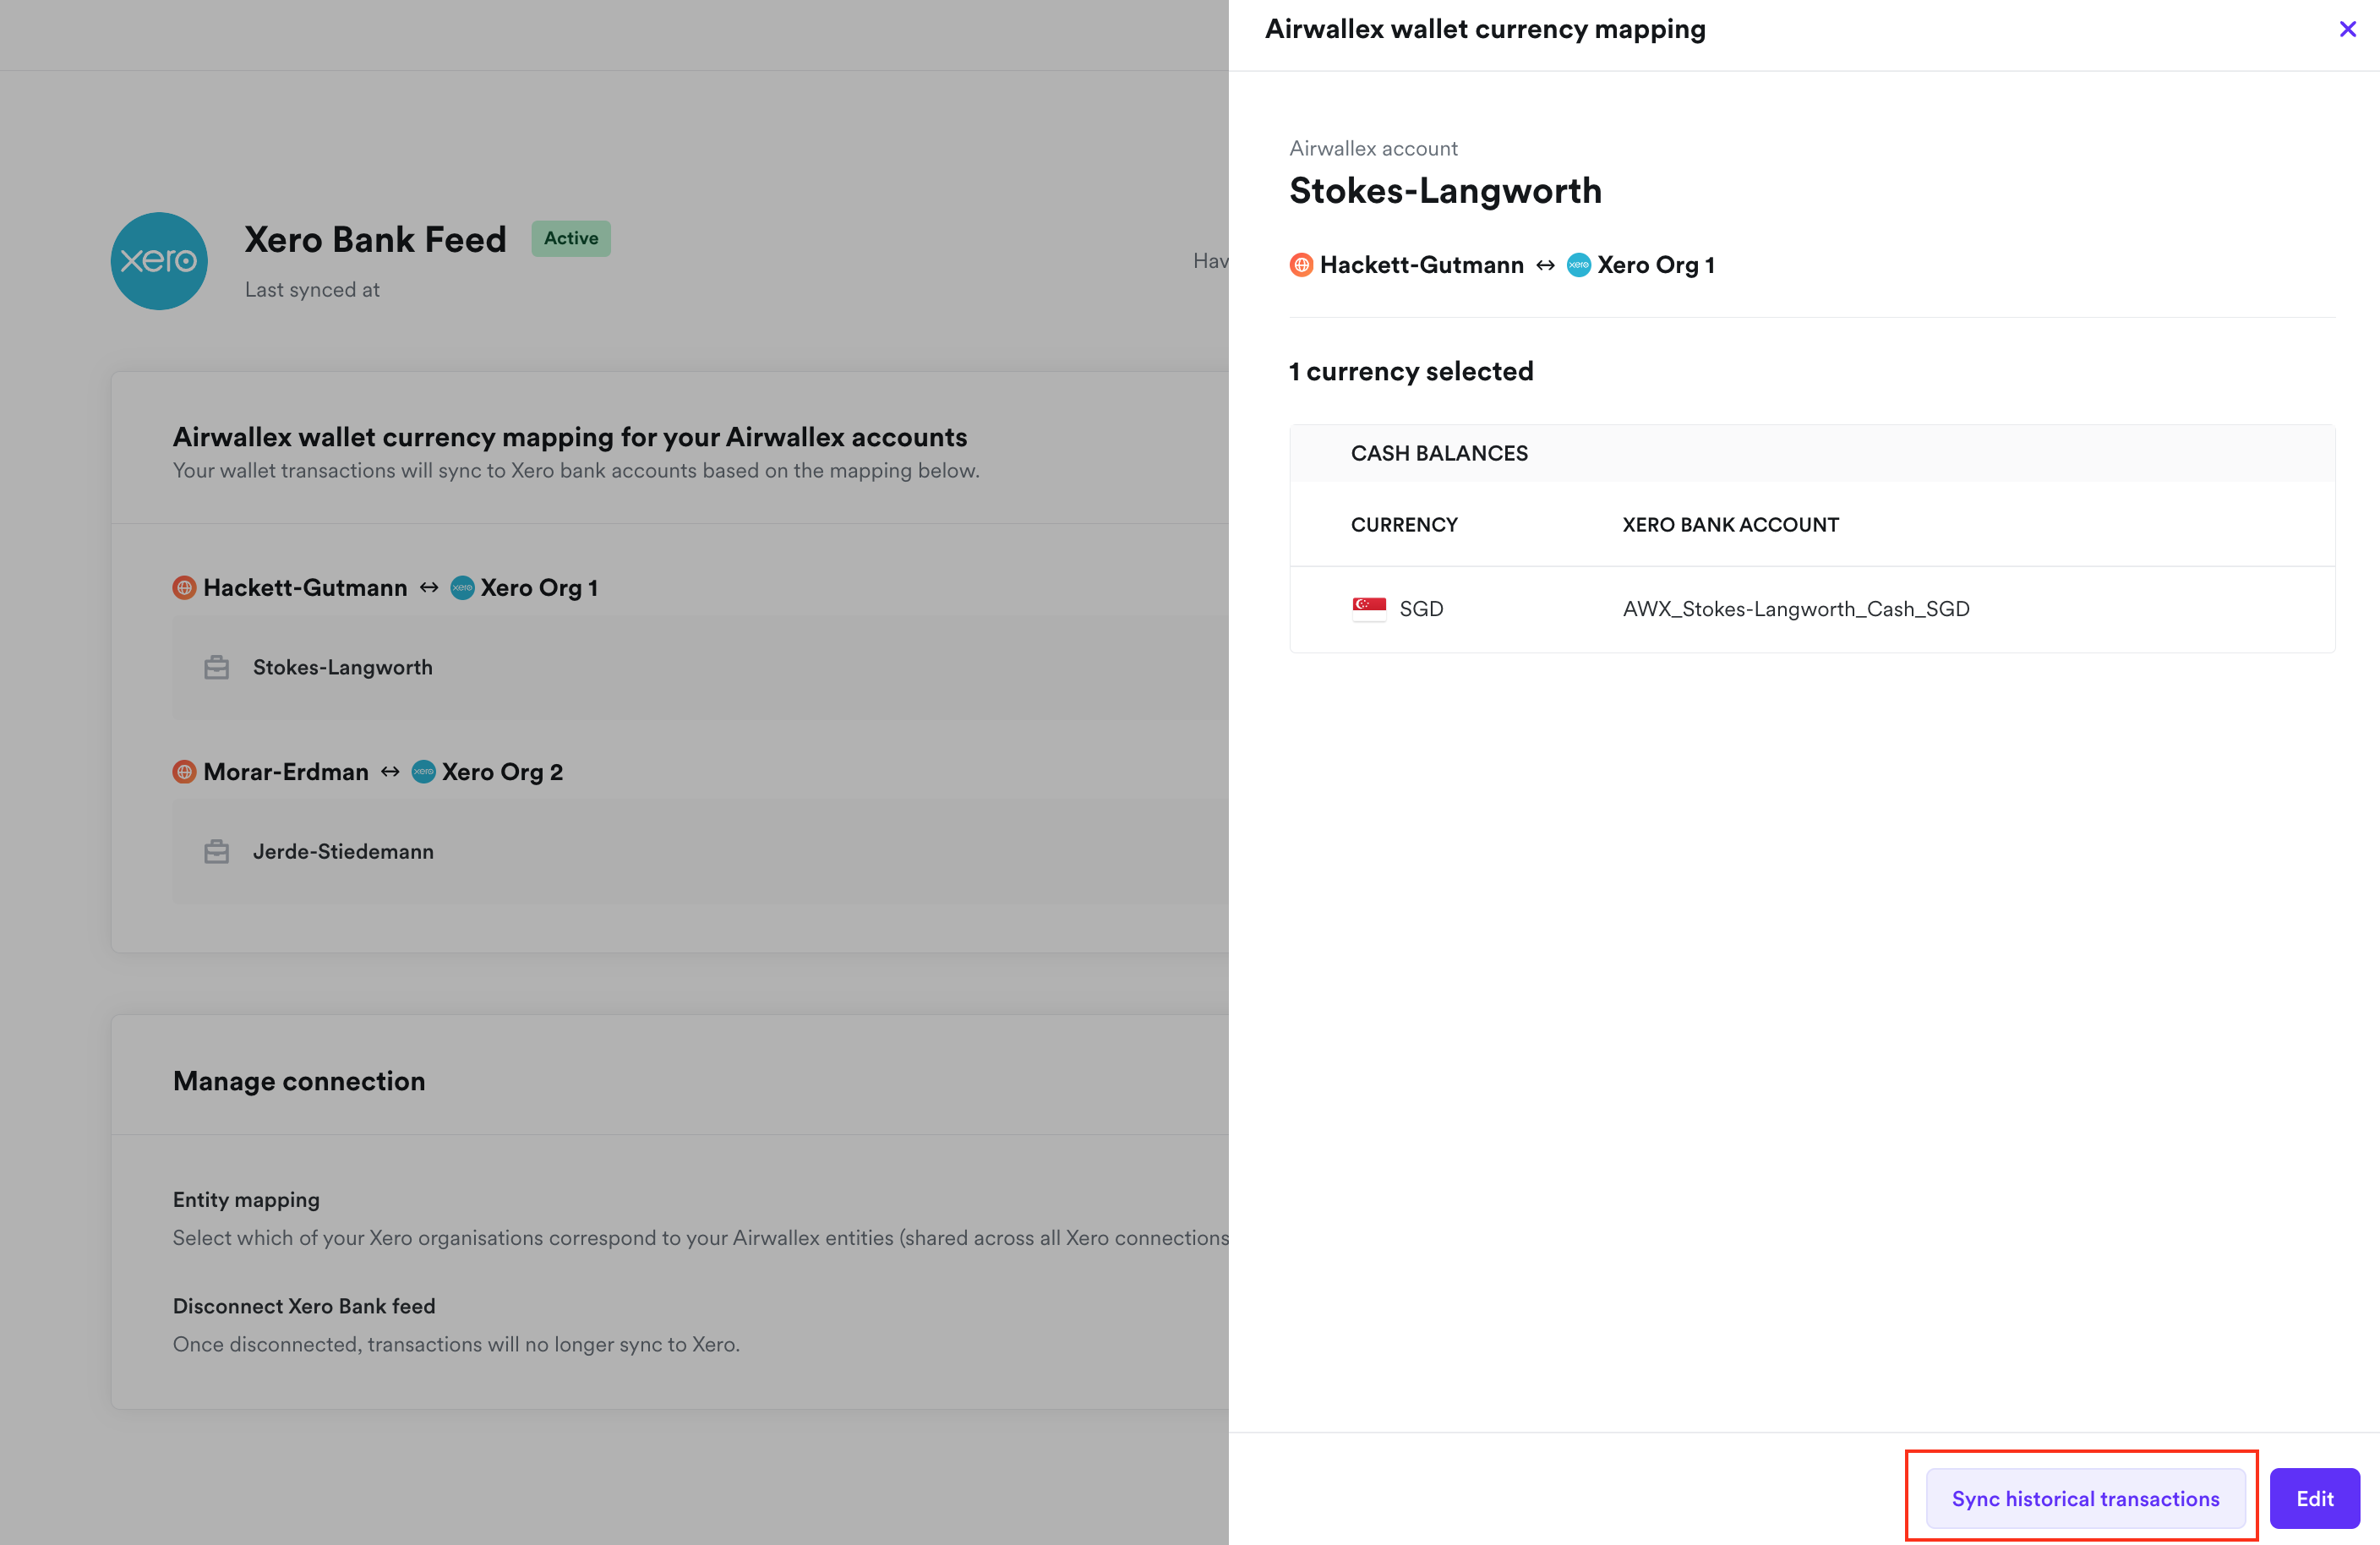2380x1545 pixels.
Task: Click the bidirectional arrow icon in side panel
Action: pos(1545,265)
